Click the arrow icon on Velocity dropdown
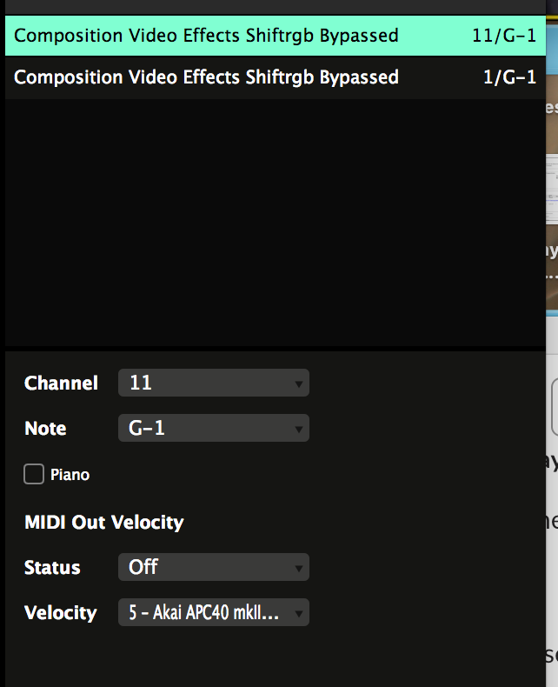The width and height of the screenshot is (558, 687). tap(298, 614)
